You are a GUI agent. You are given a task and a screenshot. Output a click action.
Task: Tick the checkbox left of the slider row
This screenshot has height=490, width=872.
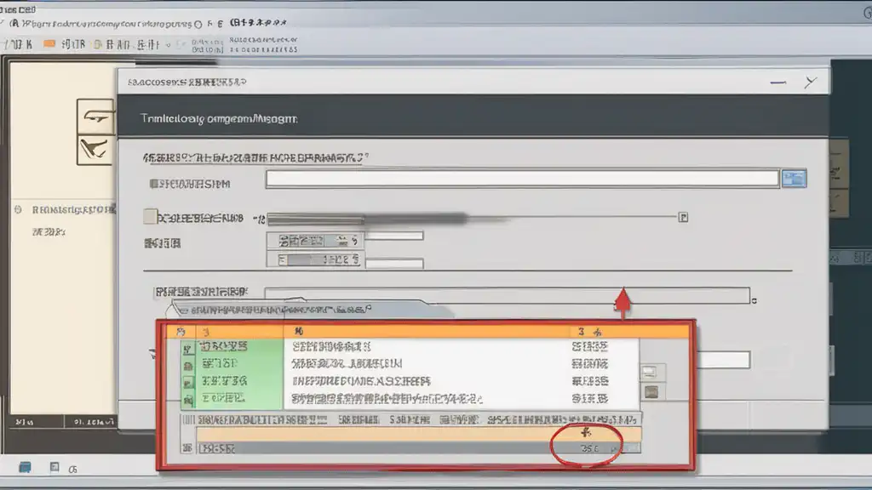150,217
